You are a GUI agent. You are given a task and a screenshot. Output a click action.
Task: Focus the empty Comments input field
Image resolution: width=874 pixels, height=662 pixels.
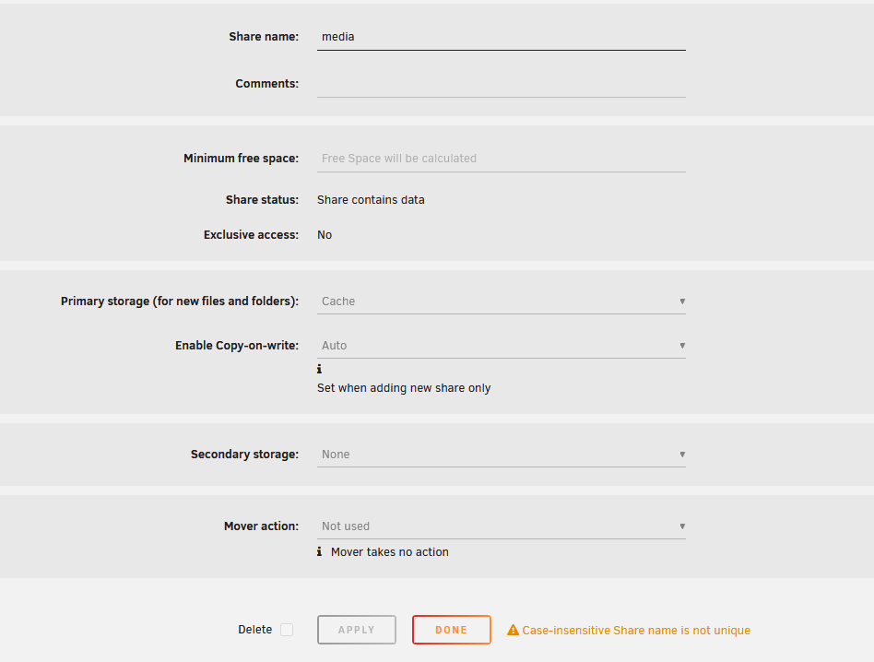coord(502,84)
